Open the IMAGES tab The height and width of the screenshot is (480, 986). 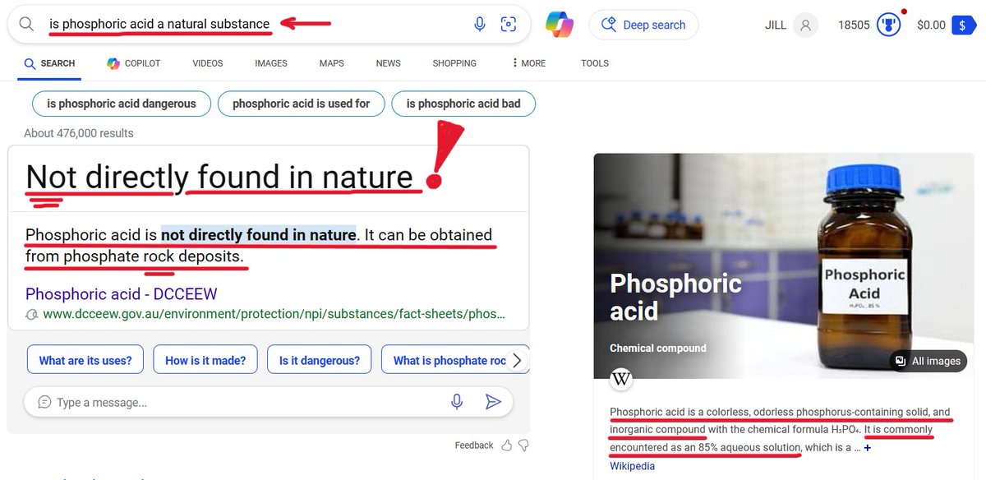[271, 63]
